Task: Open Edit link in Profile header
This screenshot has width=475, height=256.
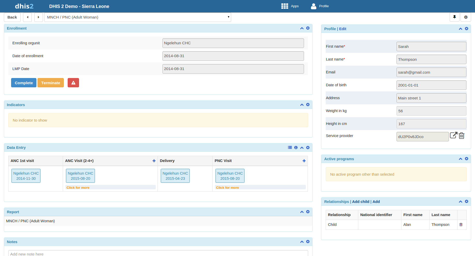Action: tap(342, 29)
